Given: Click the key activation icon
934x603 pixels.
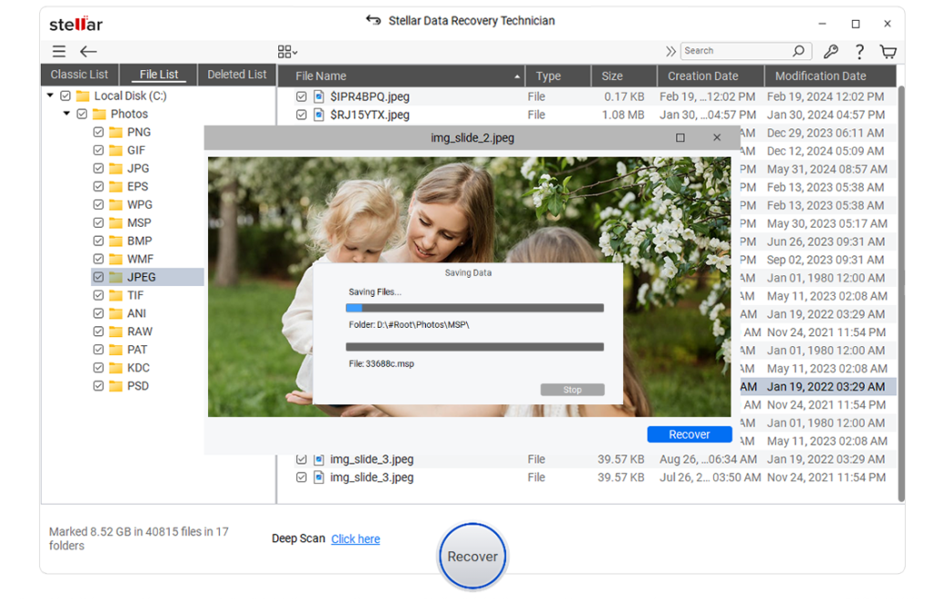Looking at the screenshot, I should tap(830, 52).
